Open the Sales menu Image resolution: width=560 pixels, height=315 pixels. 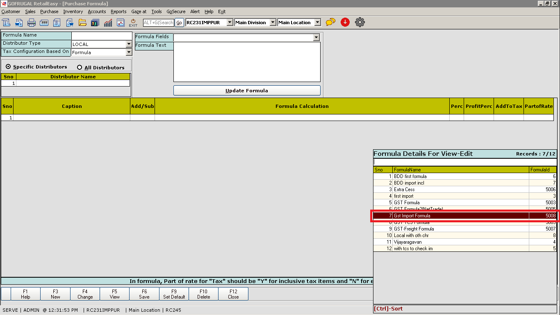pyautogui.click(x=30, y=11)
